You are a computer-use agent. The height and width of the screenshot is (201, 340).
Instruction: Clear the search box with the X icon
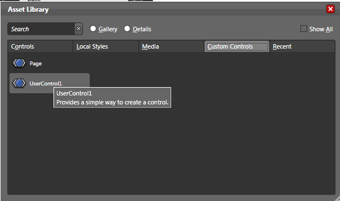point(79,28)
